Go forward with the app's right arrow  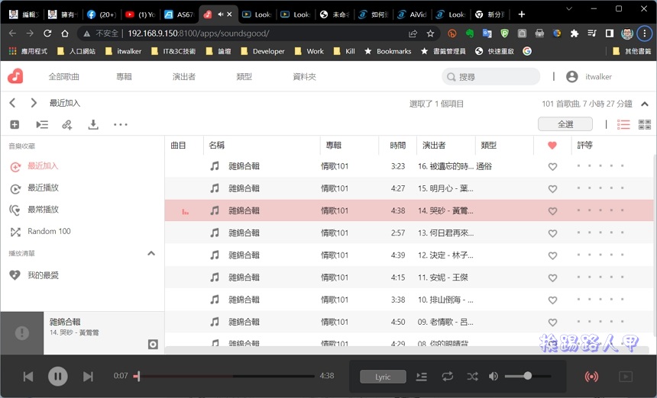click(34, 103)
